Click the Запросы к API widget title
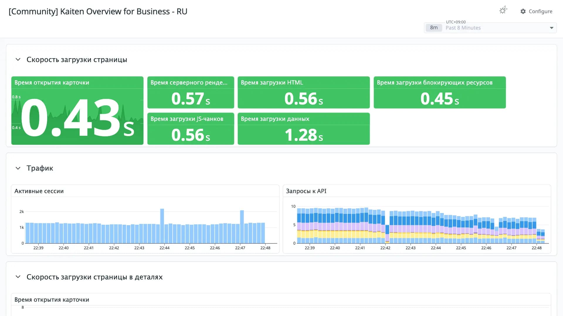The width and height of the screenshot is (563, 316). coord(306,191)
